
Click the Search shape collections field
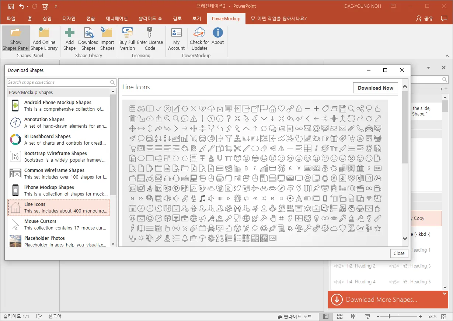pos(58,82)
